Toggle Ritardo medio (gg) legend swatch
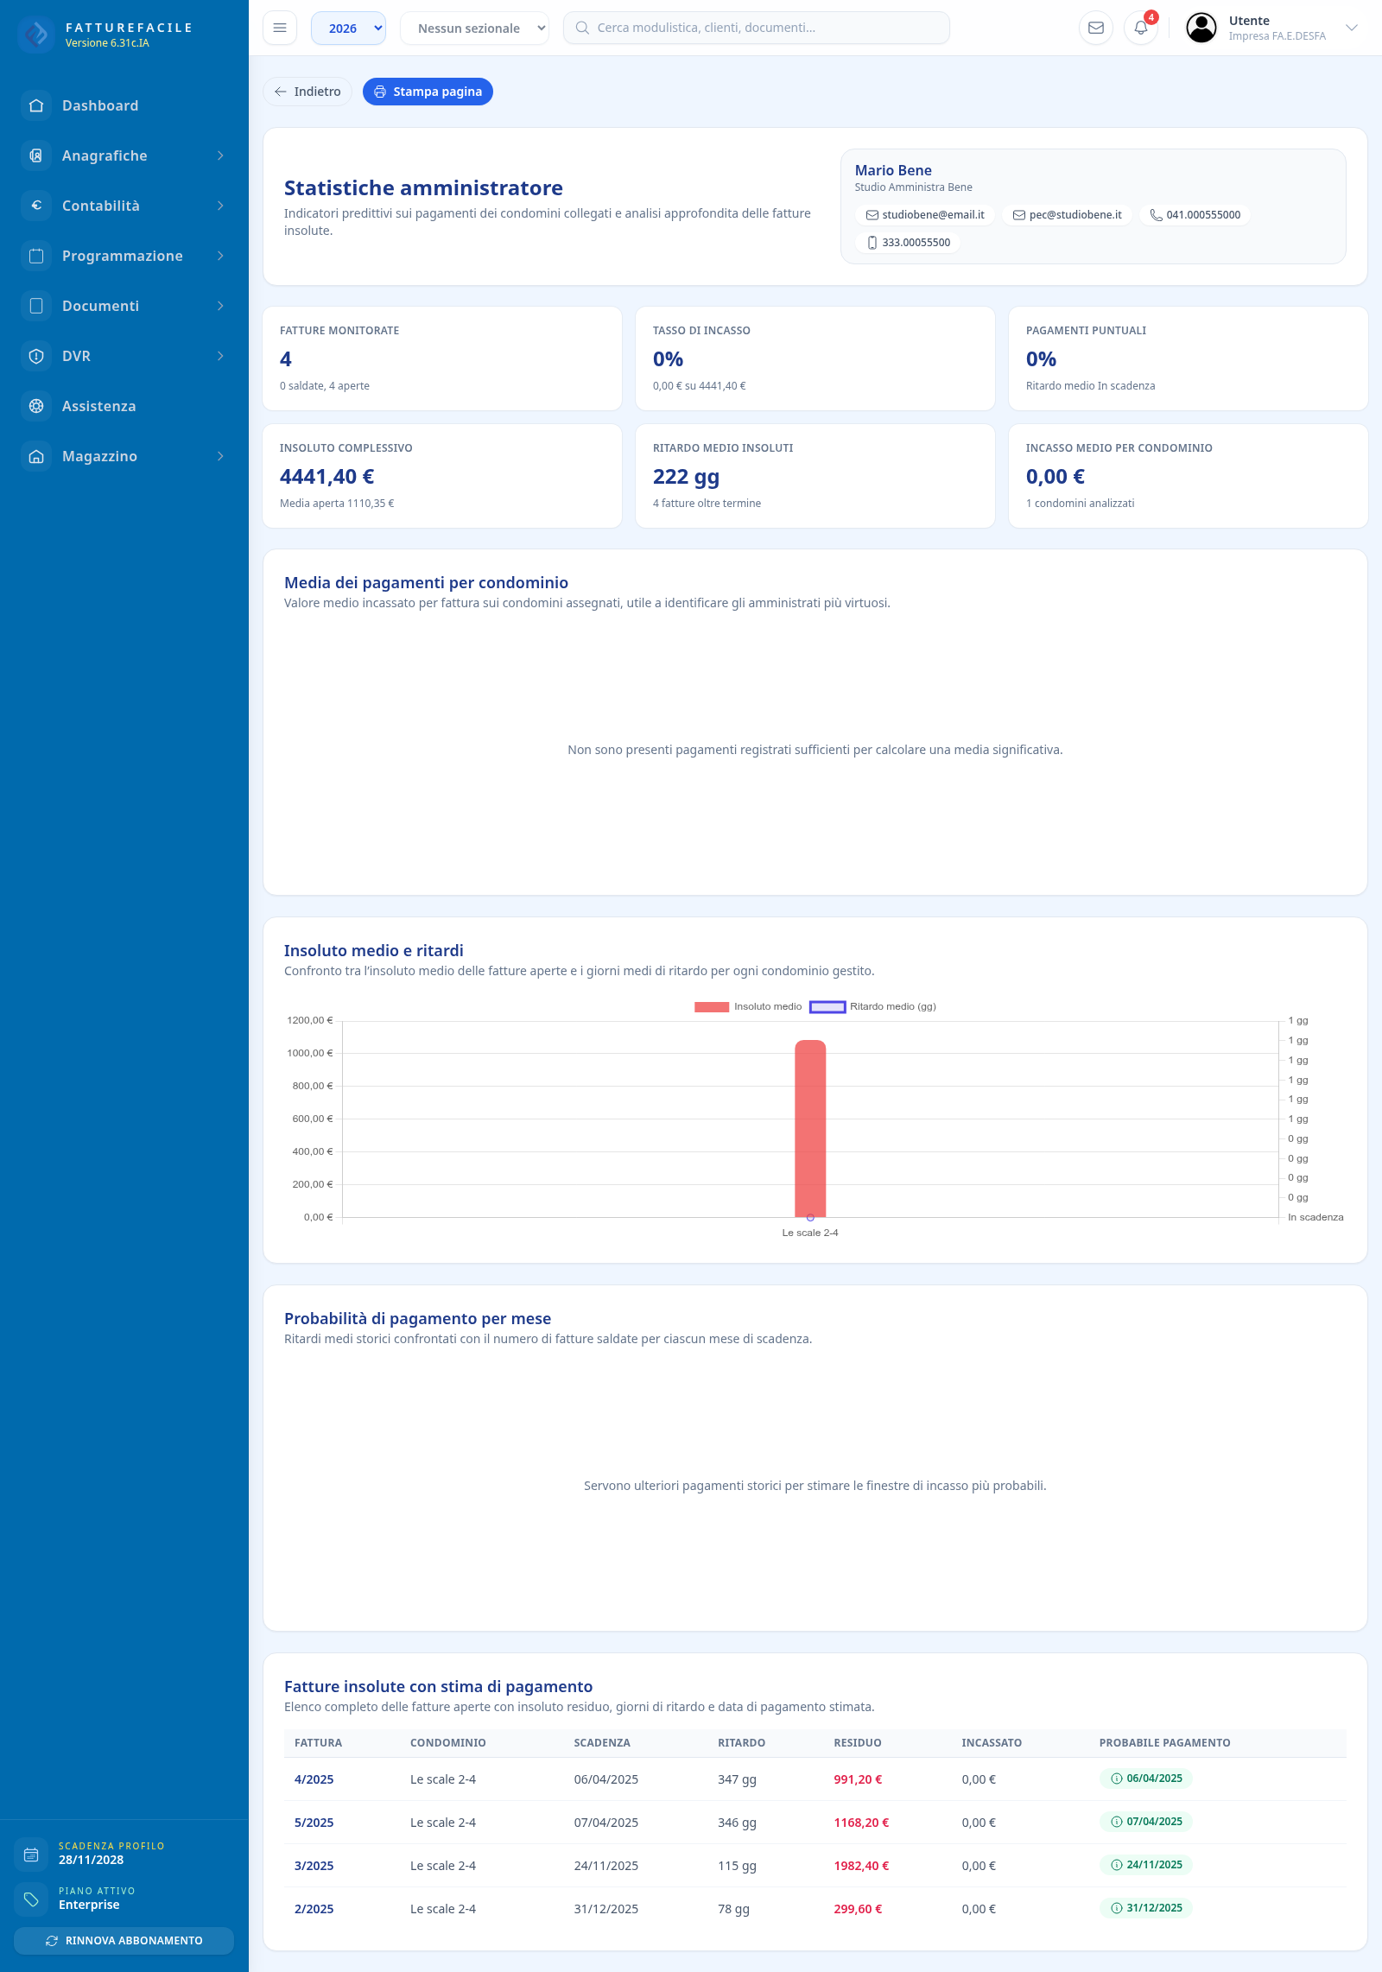The image size is (1382, 1972). click(x=827, y=1006)
